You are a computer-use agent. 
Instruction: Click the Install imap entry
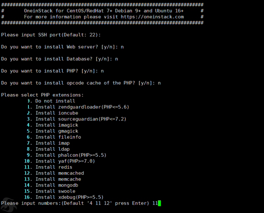coord(48,143)
